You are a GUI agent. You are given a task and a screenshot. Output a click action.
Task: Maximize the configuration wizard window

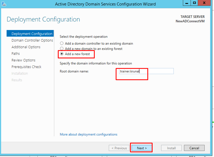195,3
